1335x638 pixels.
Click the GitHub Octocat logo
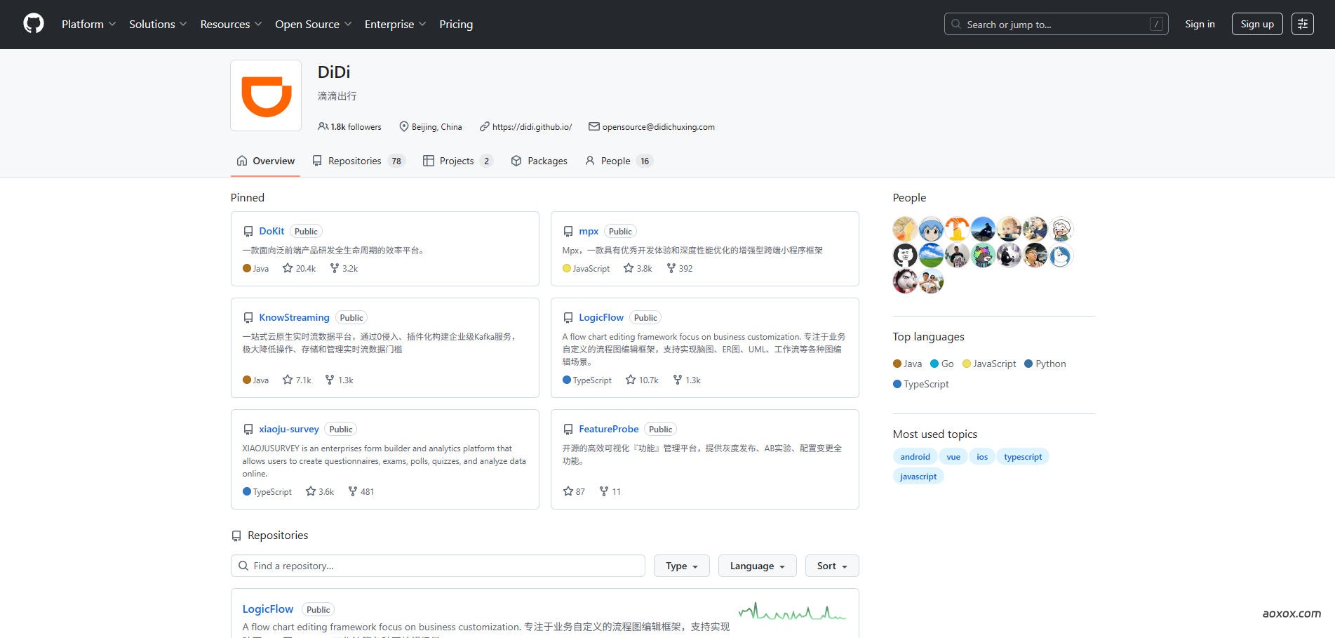pos(34,24)
